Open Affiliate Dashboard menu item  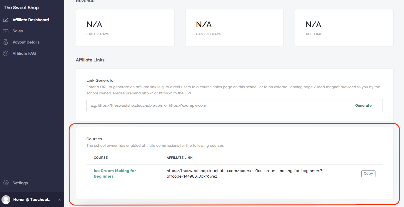pyautogui.click(x=31, y=20)
